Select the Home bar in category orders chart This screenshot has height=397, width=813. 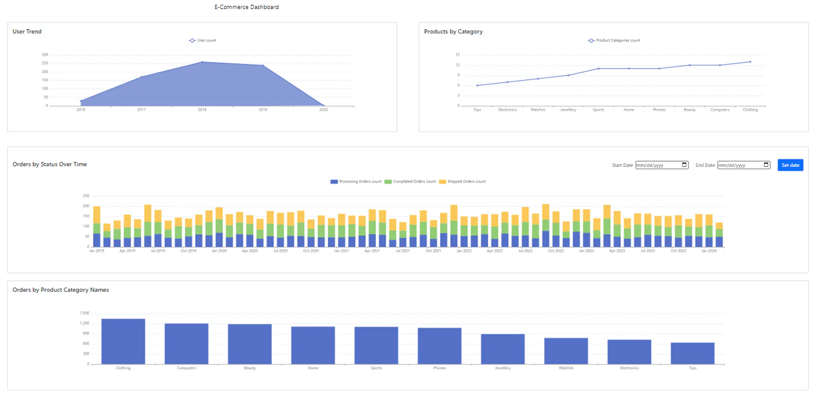[x=313, y=345]
